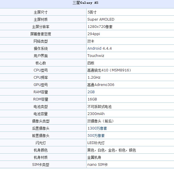
Task: Select the 屏幕像素密度 label
Action: coord(41,34)
